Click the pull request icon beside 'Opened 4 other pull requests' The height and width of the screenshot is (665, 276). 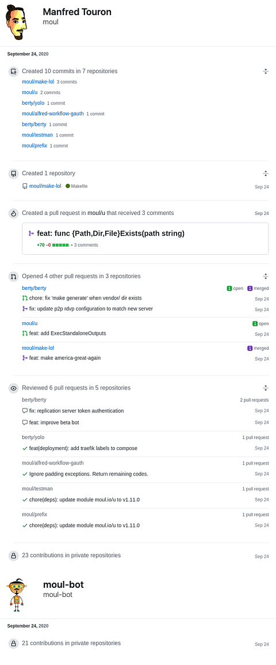pos(14,277)
